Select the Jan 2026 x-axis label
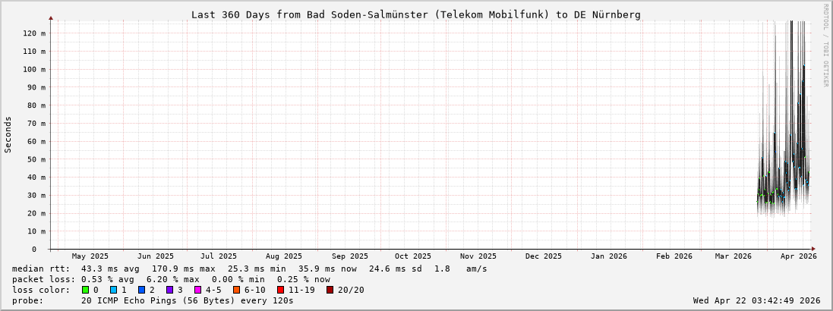This screenshot has height=311, width=833. [x=609, y=256]
